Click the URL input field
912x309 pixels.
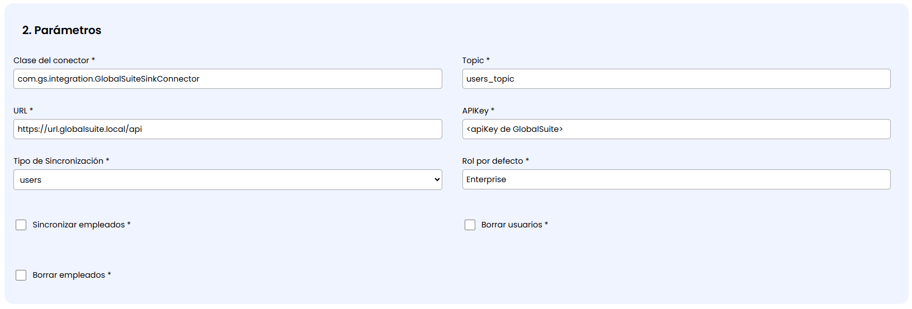228,129
